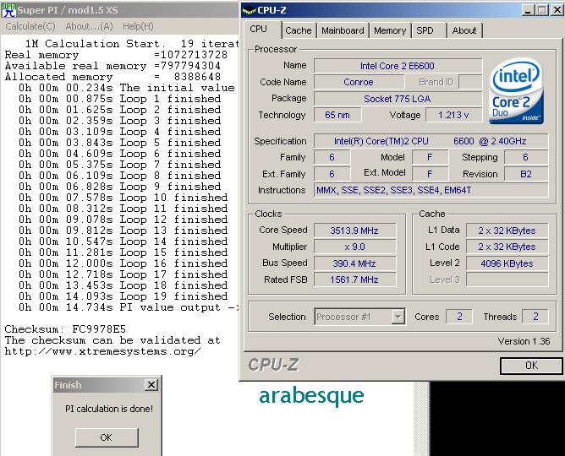Click the Version 1.36 label
Viewport: 565px width, 456px height.
524,341
